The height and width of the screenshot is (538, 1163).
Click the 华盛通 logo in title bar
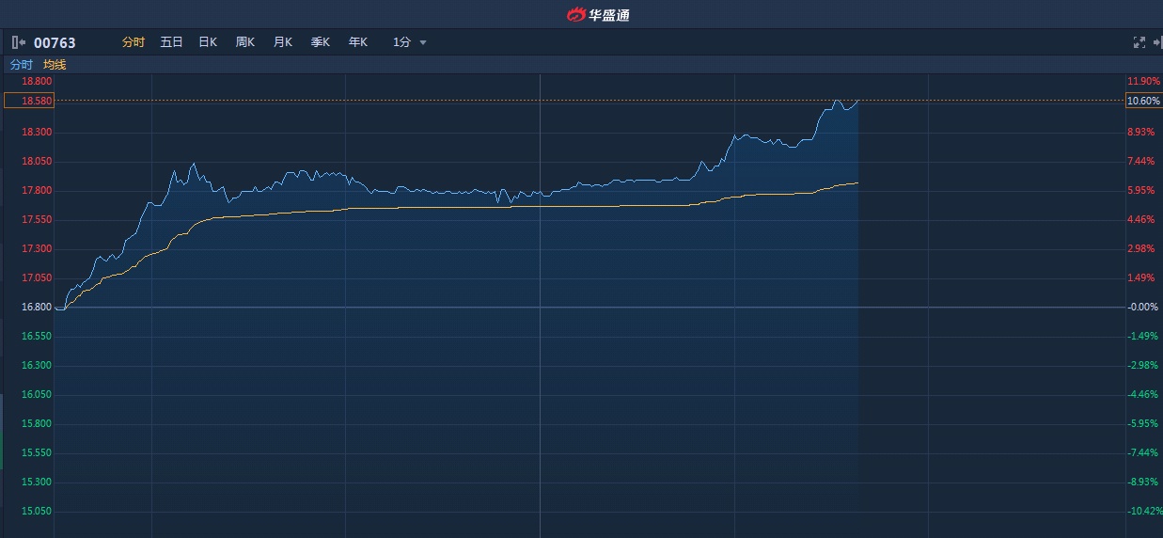pyautogui.click(x=598, y=14)
